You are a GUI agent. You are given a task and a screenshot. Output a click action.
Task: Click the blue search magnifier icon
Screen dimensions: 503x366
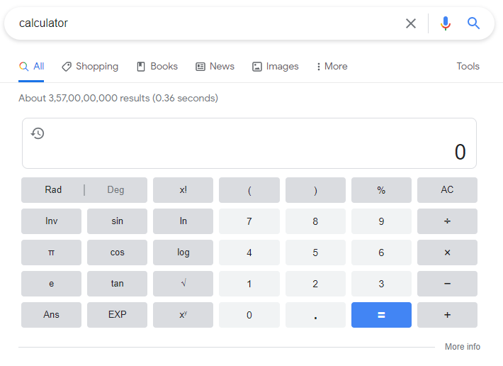pyautogui.click(x=474, y=23)
